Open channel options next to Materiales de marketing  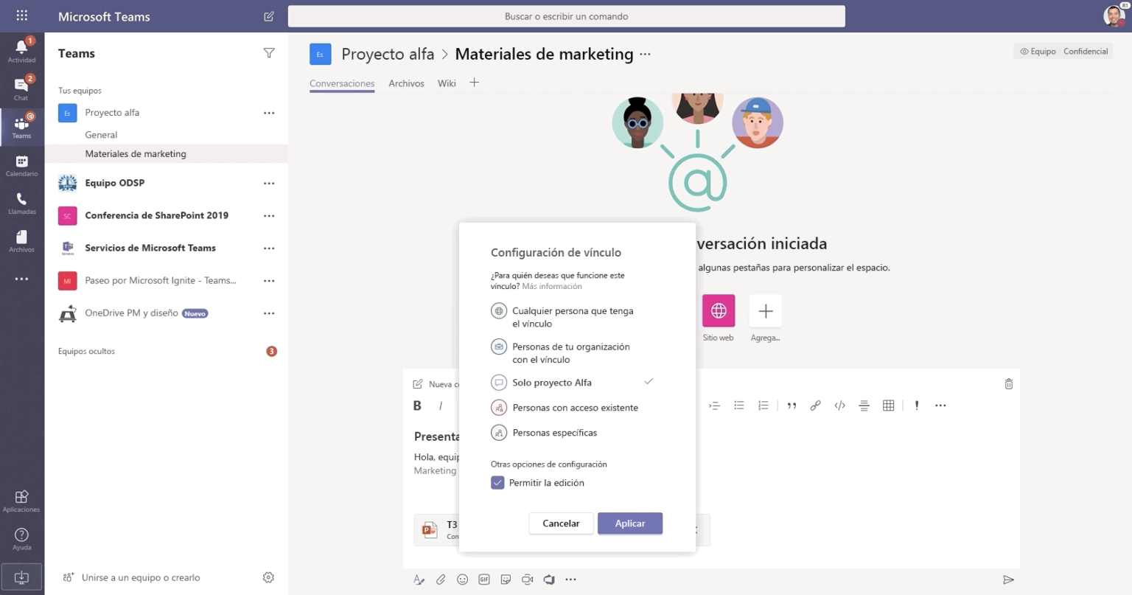[x=646, y=54]
